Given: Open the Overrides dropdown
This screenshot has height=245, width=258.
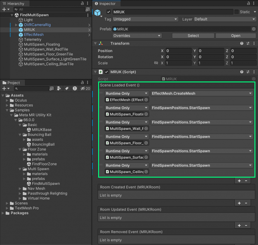Looking at the screenshot, I should point(137,36).
